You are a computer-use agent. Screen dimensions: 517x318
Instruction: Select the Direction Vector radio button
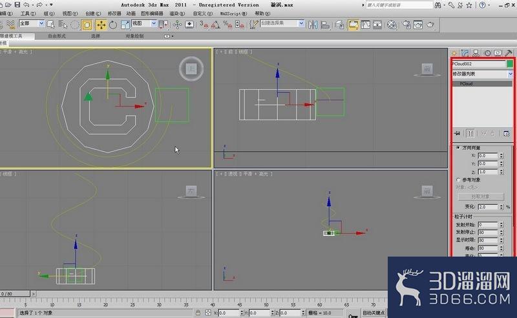point(458,147)
